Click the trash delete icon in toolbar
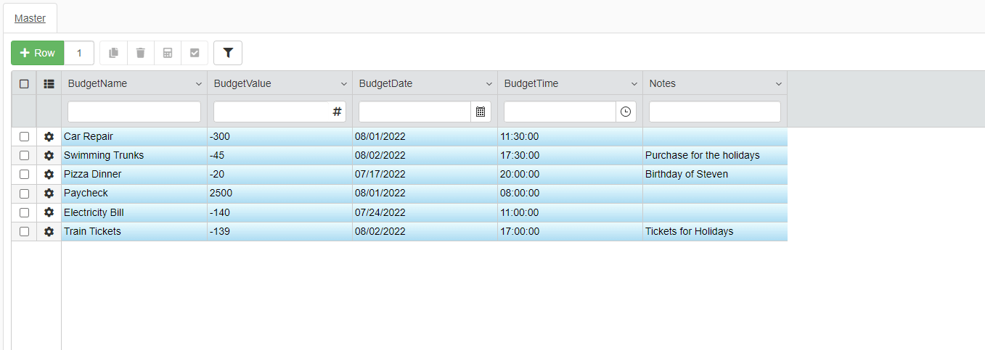This screenshot has height=350, width=985. tap(141, 53)
